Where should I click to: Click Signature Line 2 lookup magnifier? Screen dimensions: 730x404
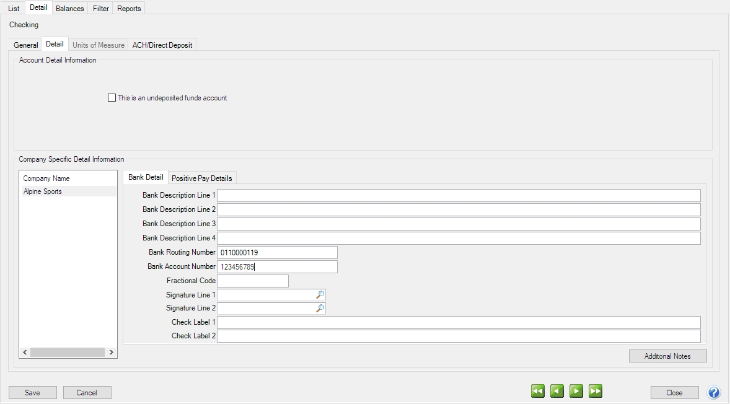[x=320, y=308]
